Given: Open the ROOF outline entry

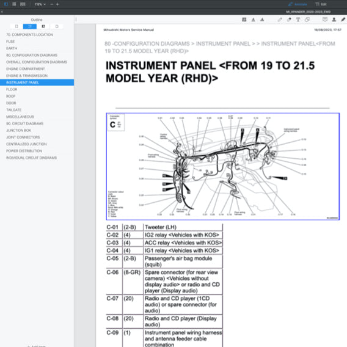Looking at the screenshot, I should point(10,97).
